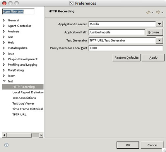Click the Browse... button
Viewport: 166px width, 152px height.
[155, 32]
